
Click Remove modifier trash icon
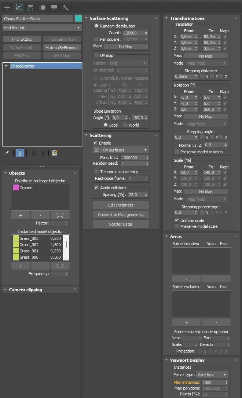[42, 153]
